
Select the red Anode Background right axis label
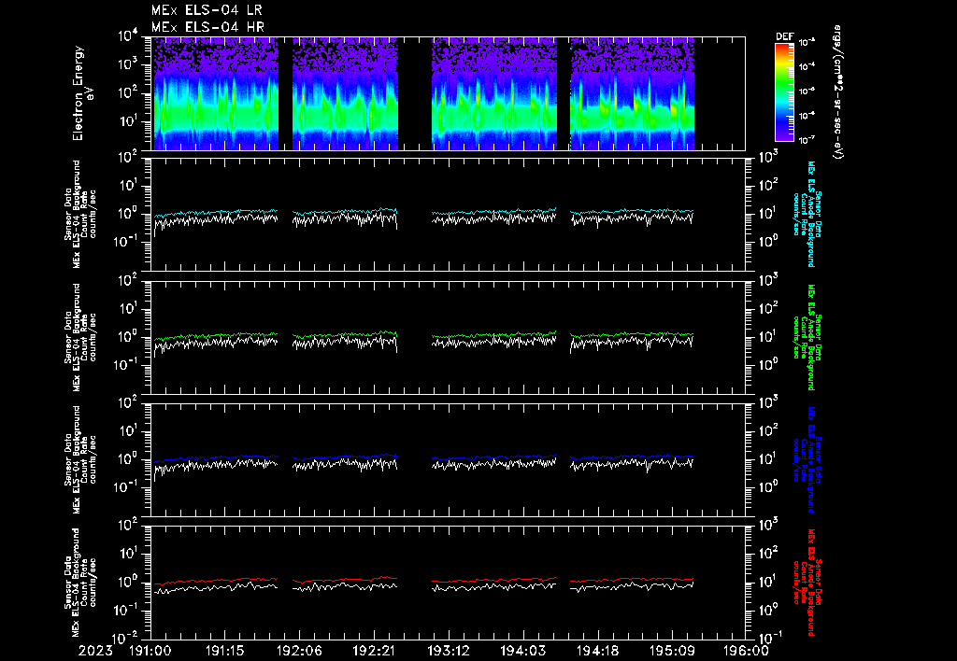pyautogui.click(x=807, y=583)
